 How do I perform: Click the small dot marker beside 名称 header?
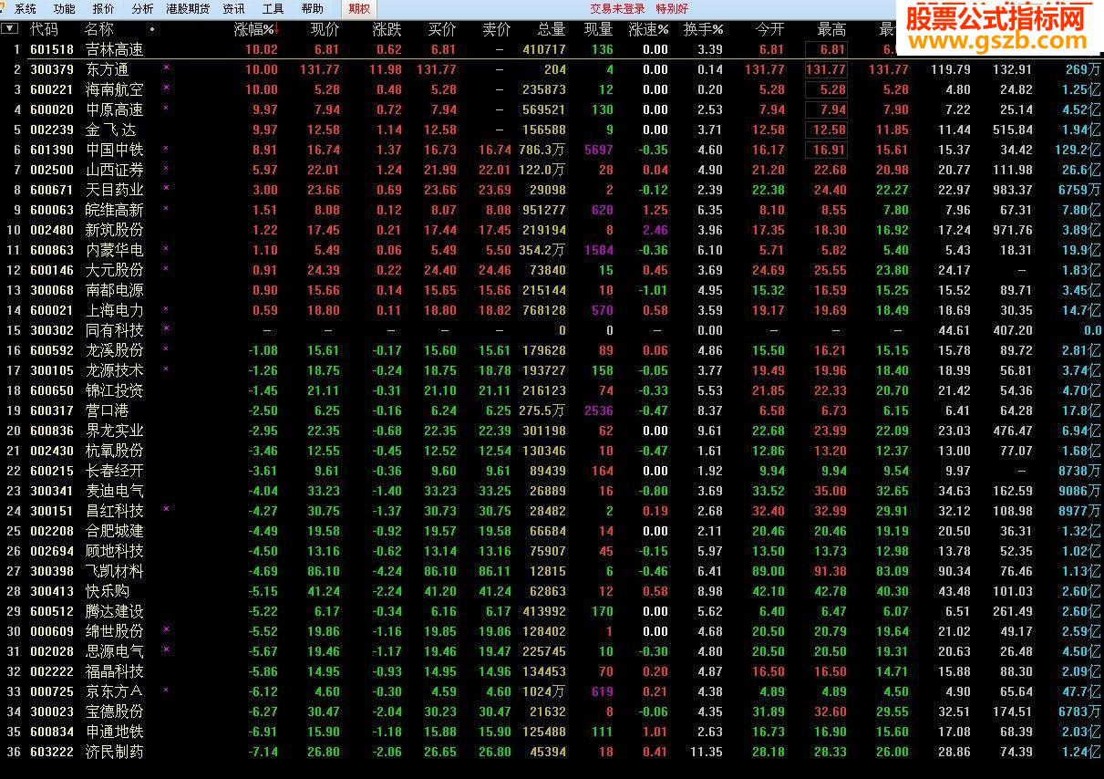(151, 29)
